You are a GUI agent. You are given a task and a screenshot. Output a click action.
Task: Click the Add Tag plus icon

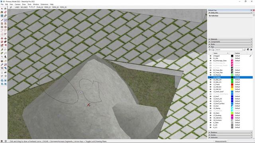210,50
